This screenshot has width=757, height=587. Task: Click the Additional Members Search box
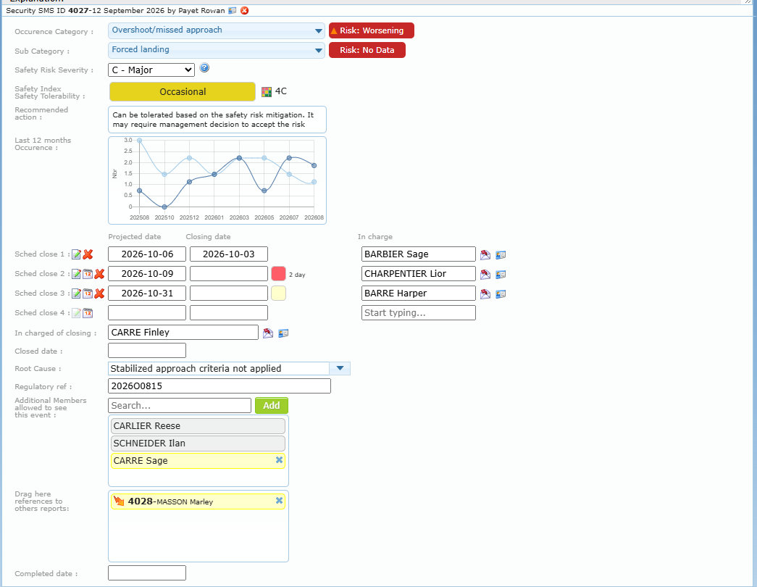point(180,405)
